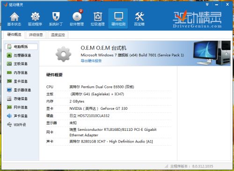Click the version number 8.0.312.1035
This screenshot has width=234, height=171.
203,166
